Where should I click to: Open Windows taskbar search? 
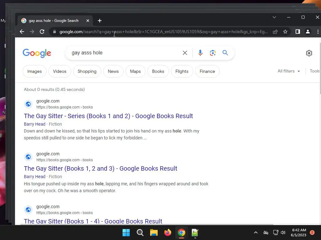coord(140,232)
